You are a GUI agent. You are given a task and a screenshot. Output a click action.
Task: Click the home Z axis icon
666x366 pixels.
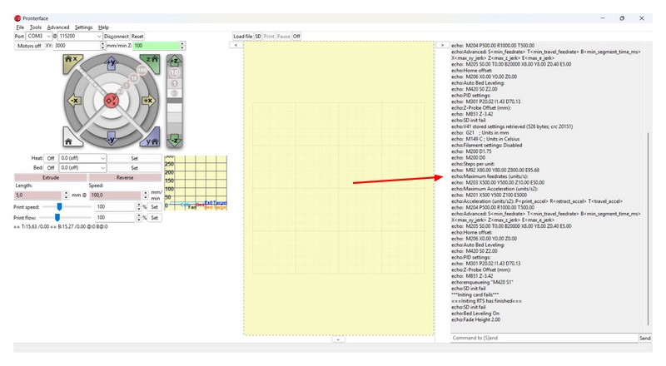(x=152, y=60)
